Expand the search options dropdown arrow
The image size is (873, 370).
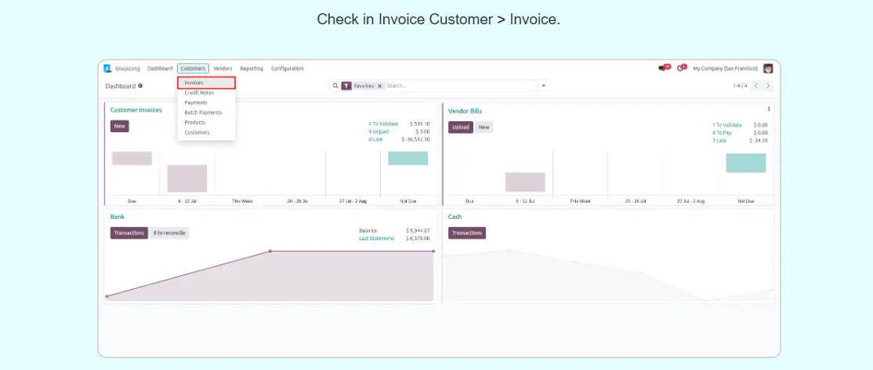tap(543, 86)
